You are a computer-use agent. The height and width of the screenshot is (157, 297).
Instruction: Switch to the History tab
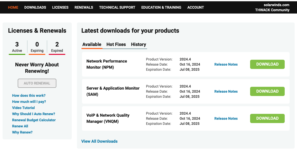138,44
